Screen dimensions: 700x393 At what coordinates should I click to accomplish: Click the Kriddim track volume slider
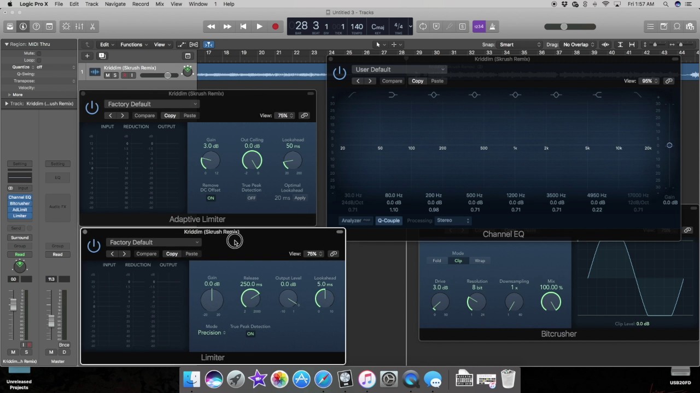click(x=159, y=75)
